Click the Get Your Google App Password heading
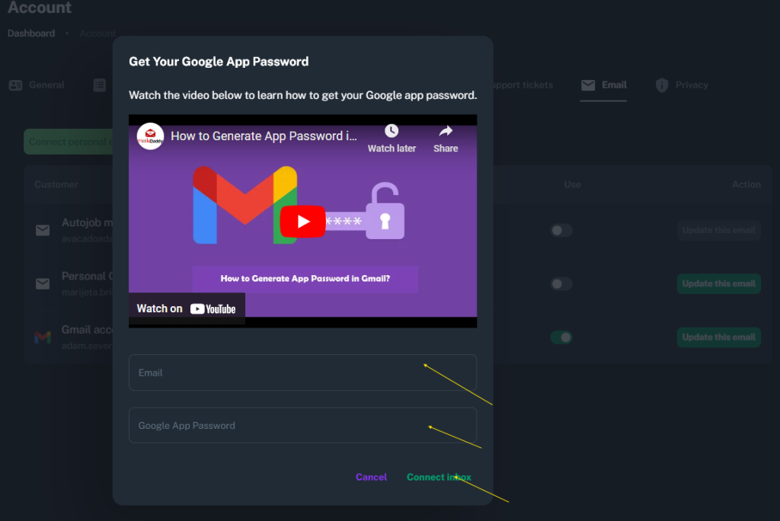Viewport: 780px width, 521px height. pos(219,62)
